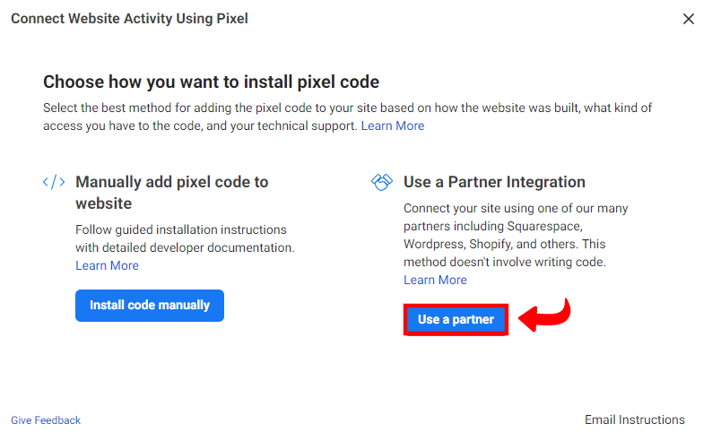Click the guided installation instructions description
Screen dimensions: 712x441
click(x=180, y=229)
